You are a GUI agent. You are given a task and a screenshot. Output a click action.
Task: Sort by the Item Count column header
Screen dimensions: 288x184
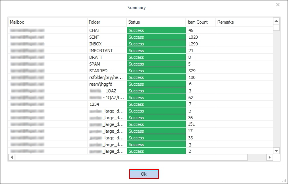[201, 22]
